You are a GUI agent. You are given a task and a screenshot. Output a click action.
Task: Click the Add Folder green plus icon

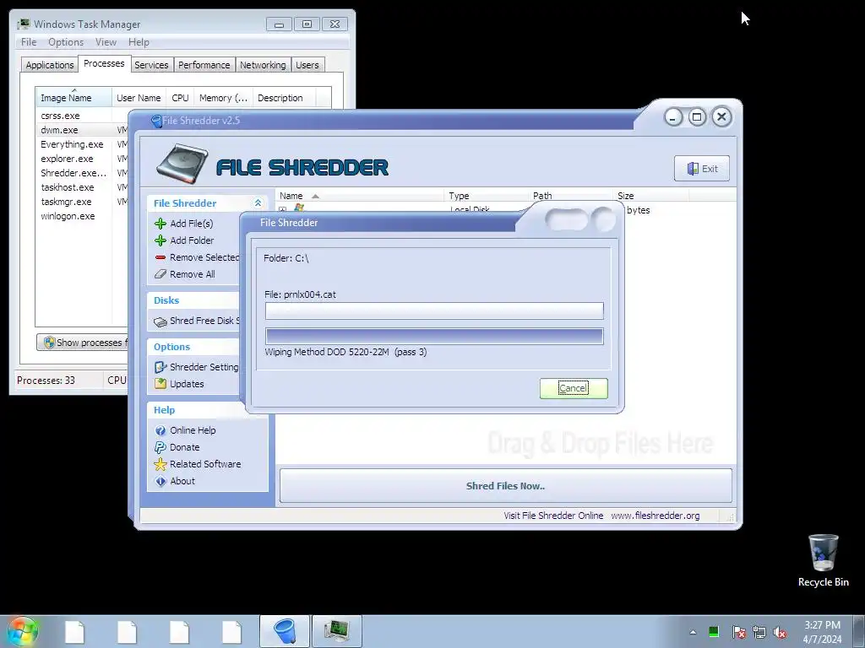tap(160, 240)
